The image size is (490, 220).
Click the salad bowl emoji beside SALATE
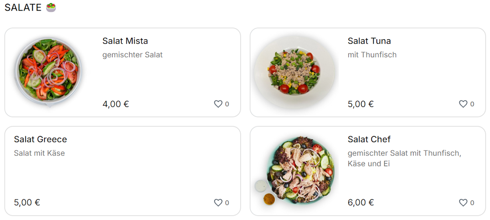(x=51, y=7)
